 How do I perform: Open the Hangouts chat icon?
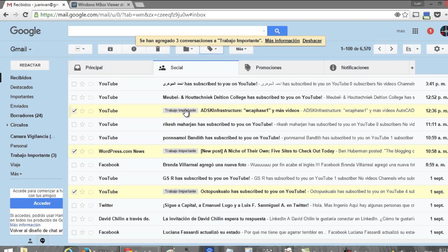point(42,241)
